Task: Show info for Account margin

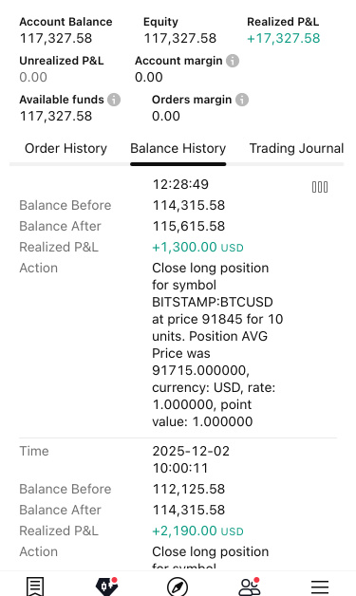Action: [233, 61]
